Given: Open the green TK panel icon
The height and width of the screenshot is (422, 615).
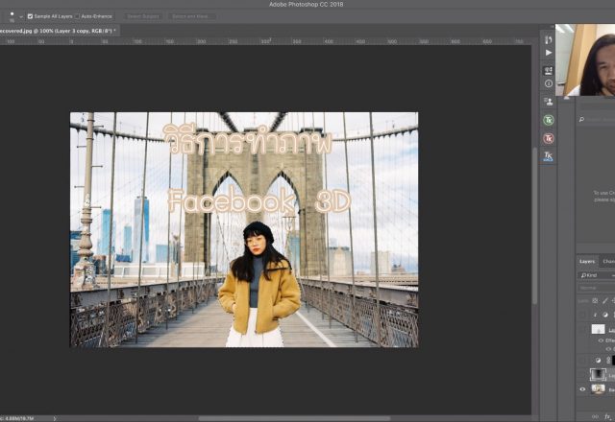Looking at the screenshot, I should click(549, 120).
